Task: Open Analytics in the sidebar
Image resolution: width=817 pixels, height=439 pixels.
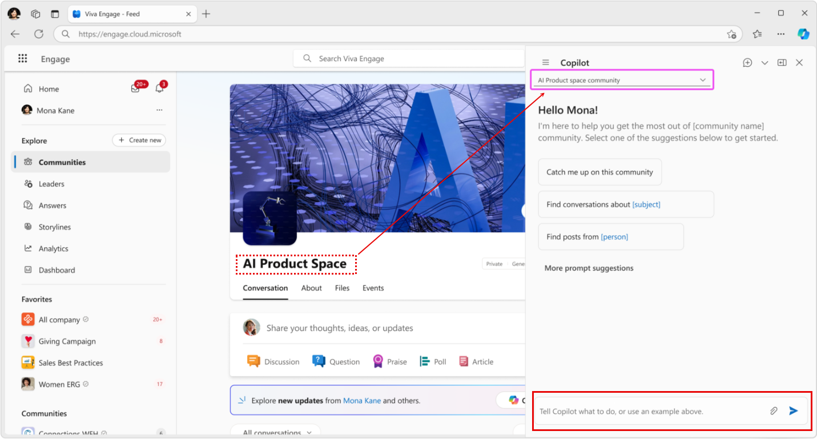Action: coord(53,249)
